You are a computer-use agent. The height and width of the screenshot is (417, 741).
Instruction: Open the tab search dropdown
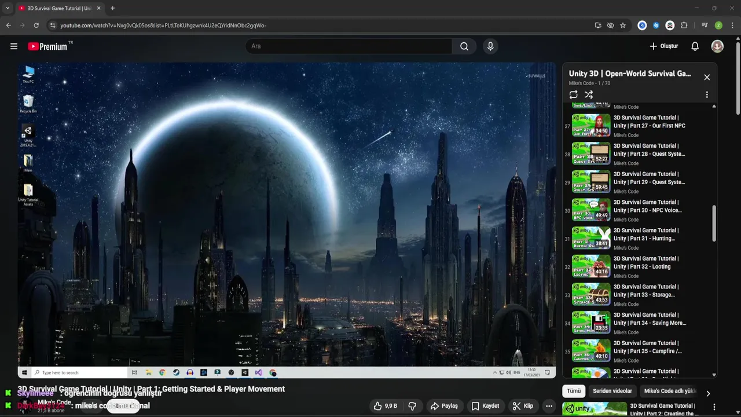click(x=8, y=8)
